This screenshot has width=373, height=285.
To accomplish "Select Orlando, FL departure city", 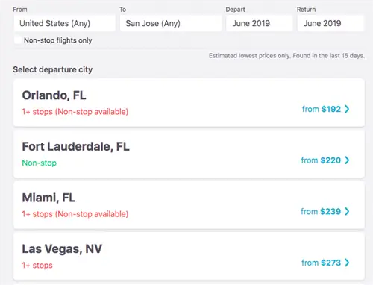I will [x=189, y=103].
